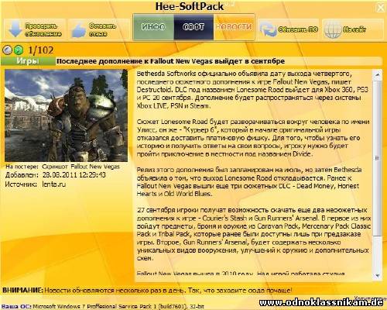Image resolution: width=387 pixels, height=310 pixels.
Task: Click the ВНИМАНИЕ notice about news updates
Action: tap(147, 291)
